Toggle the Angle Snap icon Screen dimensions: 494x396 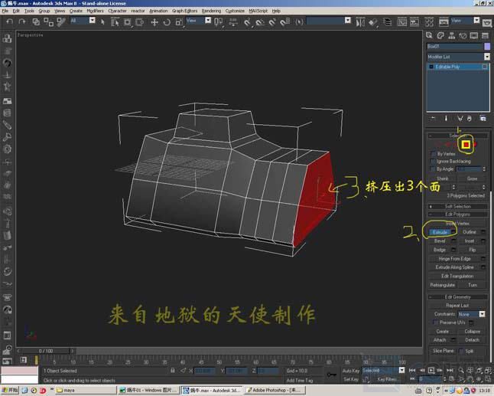click(x=260, y=22)
